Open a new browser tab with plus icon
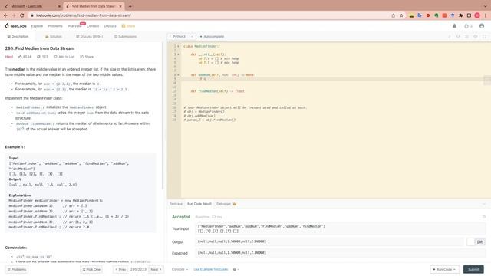The width and height of the screenshot is (491, 276). 130,6
